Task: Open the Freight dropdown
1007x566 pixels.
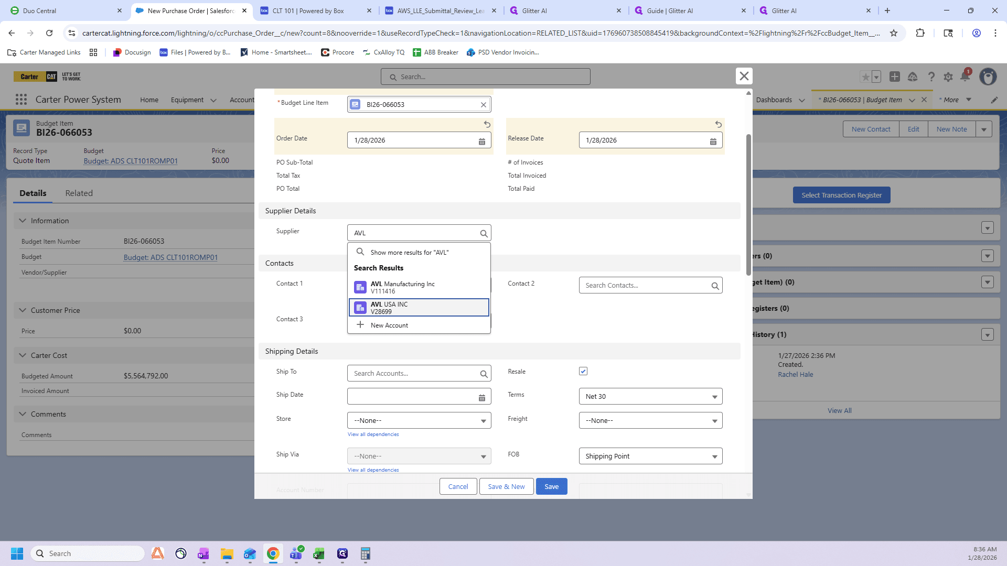Action: pos(650,420)
